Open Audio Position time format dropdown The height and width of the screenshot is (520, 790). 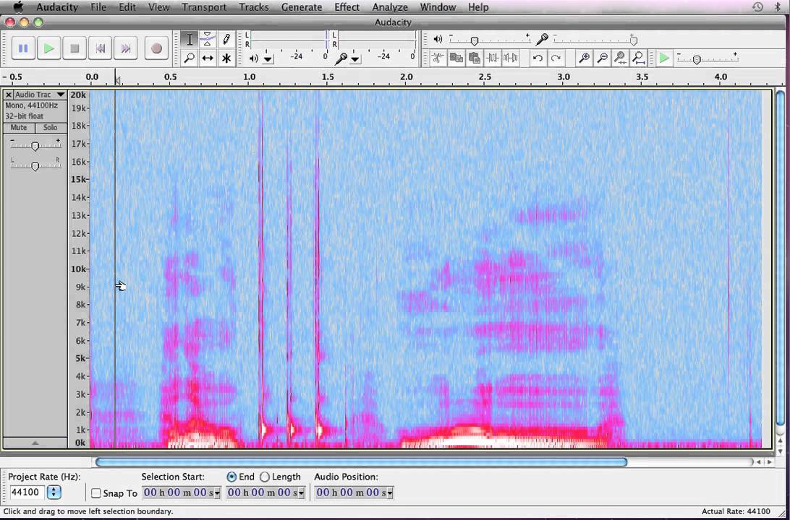coord(390,493)
